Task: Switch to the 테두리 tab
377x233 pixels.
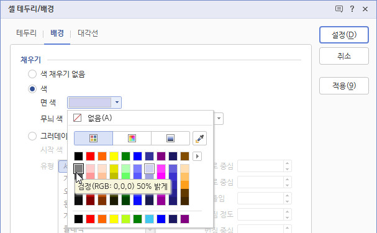Action: [x=27, y=33]
